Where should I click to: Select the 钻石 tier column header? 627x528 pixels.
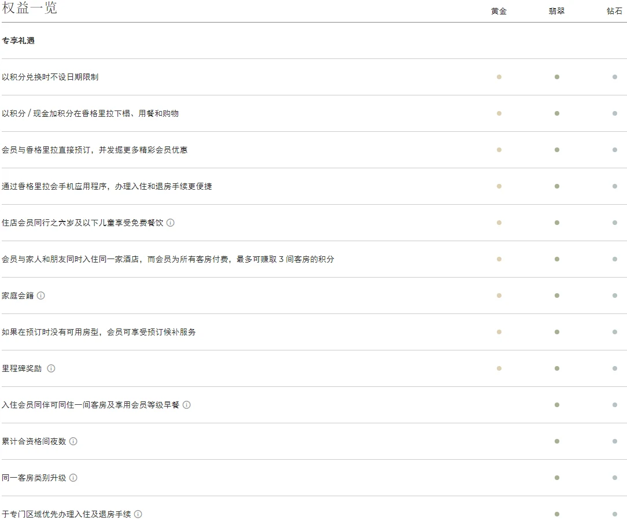[x=615, y=11]
